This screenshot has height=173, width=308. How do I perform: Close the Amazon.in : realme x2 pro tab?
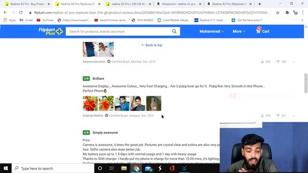coord(200,4)
